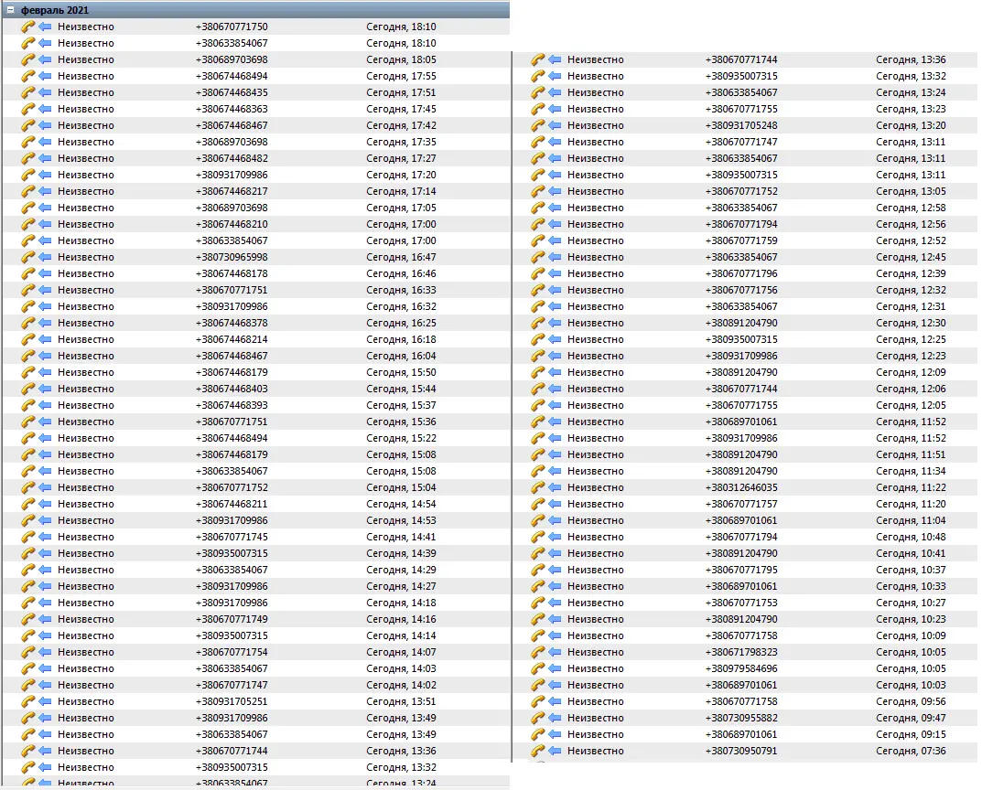This screenshot has height=790, width=982.
Task: Click phone handset icon of the 16:47 call
Action: pyautogui.click(x=27, y=257)
